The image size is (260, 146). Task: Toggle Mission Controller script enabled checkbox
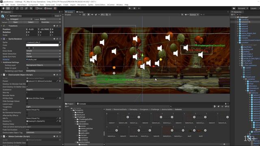[x=7, y=136]
